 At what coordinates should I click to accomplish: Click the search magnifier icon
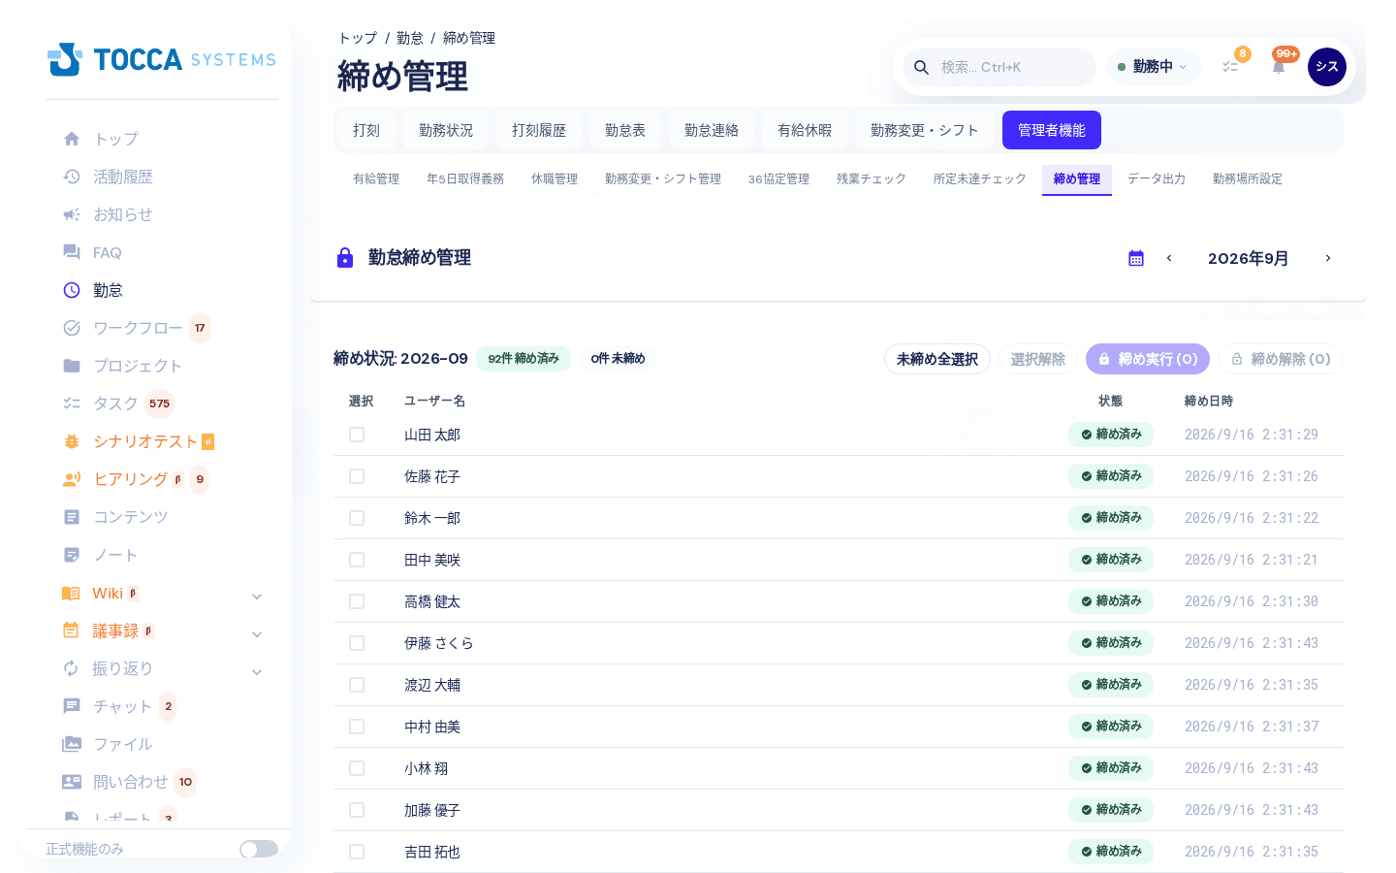point(922,67)
